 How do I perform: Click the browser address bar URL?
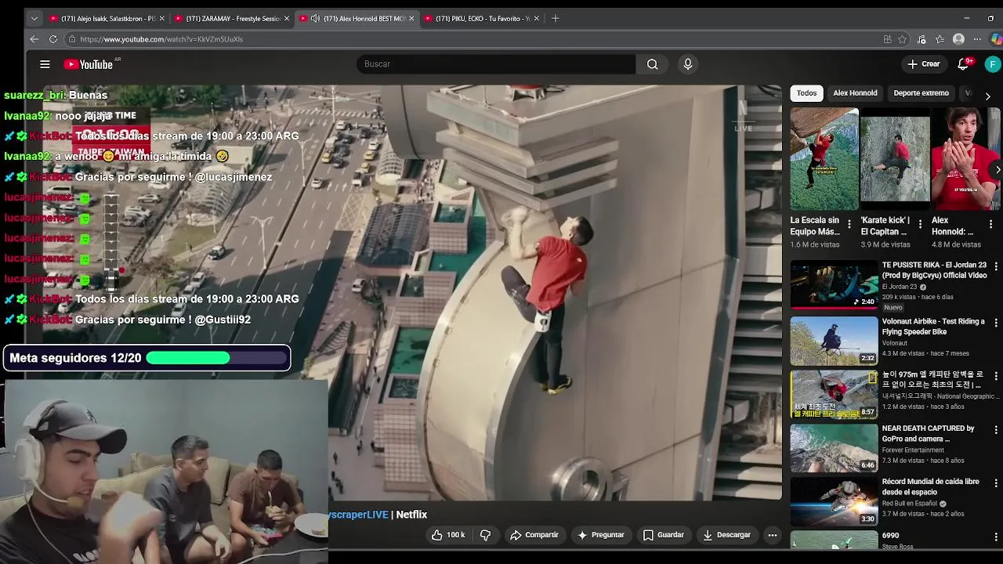click(x=161, y=39)
